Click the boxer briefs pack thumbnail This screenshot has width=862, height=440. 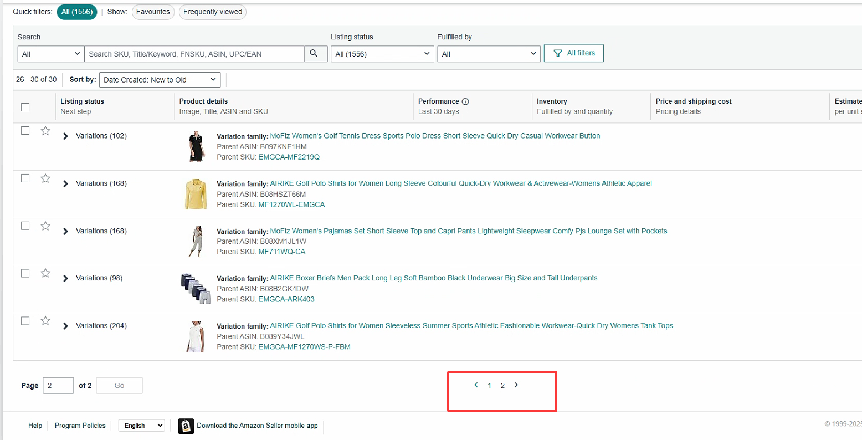pos(196,289)
